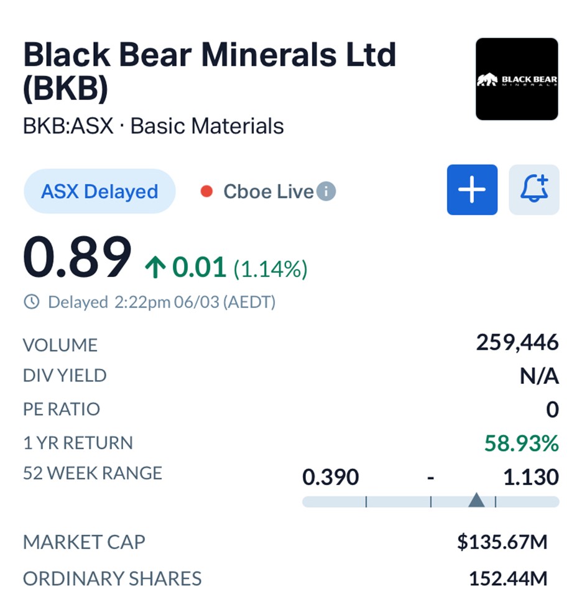The image size is (582, 615).
Task: Switch to Cboe Live pricing
Action: click(268, 191)
